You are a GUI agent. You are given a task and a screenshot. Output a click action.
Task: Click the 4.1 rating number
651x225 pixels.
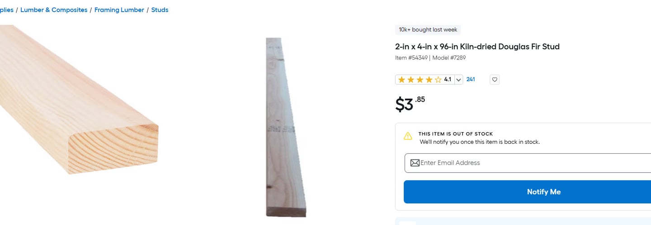pyautogui.click(x=448, y=80)
